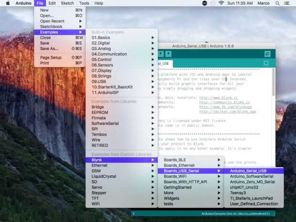The width and height of the screenshot is (296, 222).
Task: Click the Spotlight search icon
Action: (277, 3)
